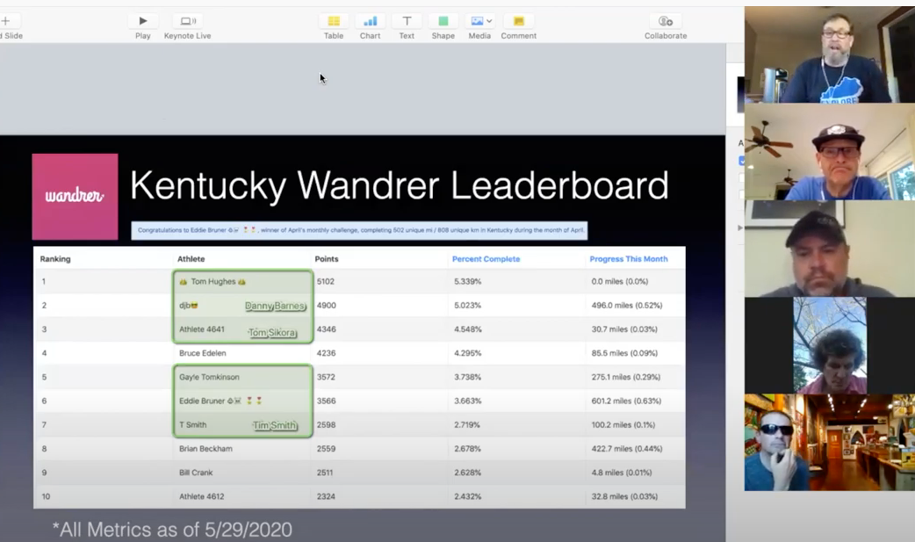Click the 496.0 miles progress cell
Viewport: 915px width, 542px height.
pos(627,306)
